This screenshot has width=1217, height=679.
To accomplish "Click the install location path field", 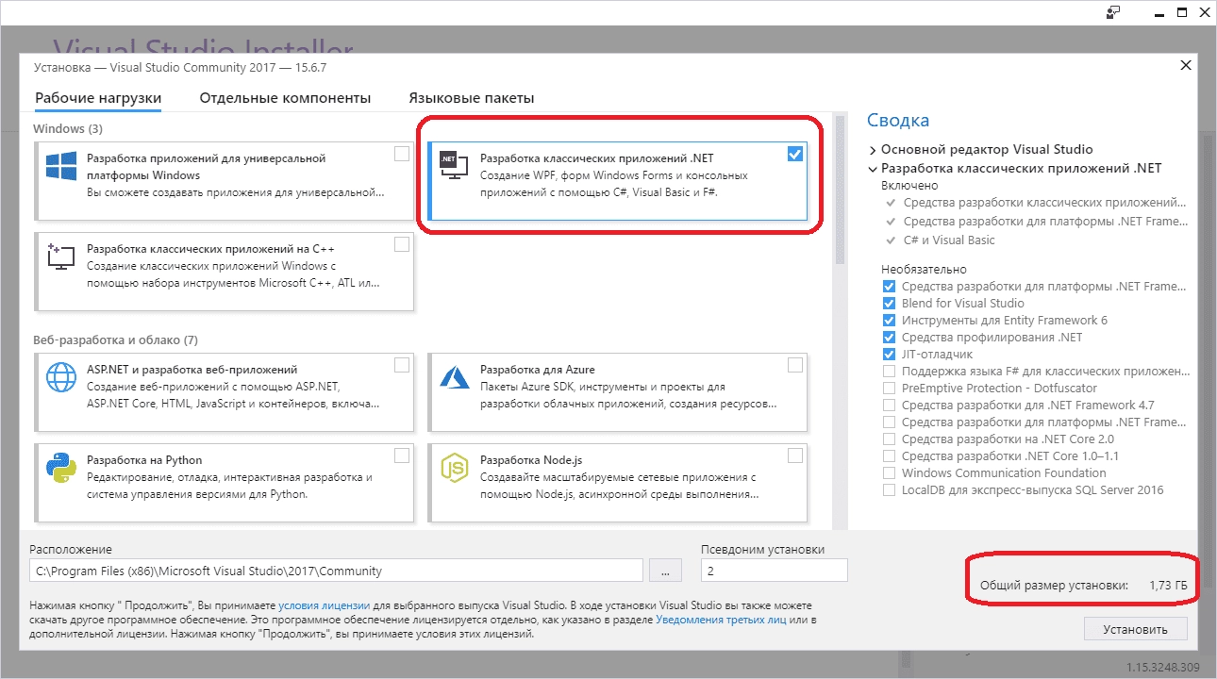I will [336, 571].
